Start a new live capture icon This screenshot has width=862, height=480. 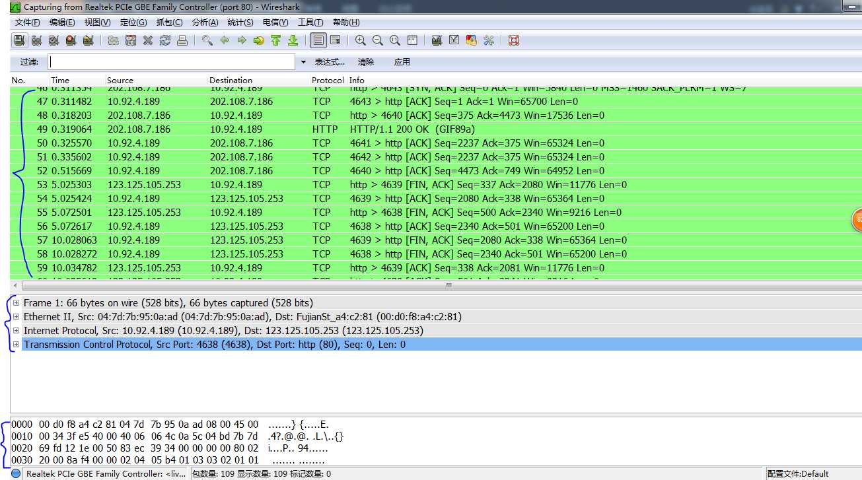(54, 40)
